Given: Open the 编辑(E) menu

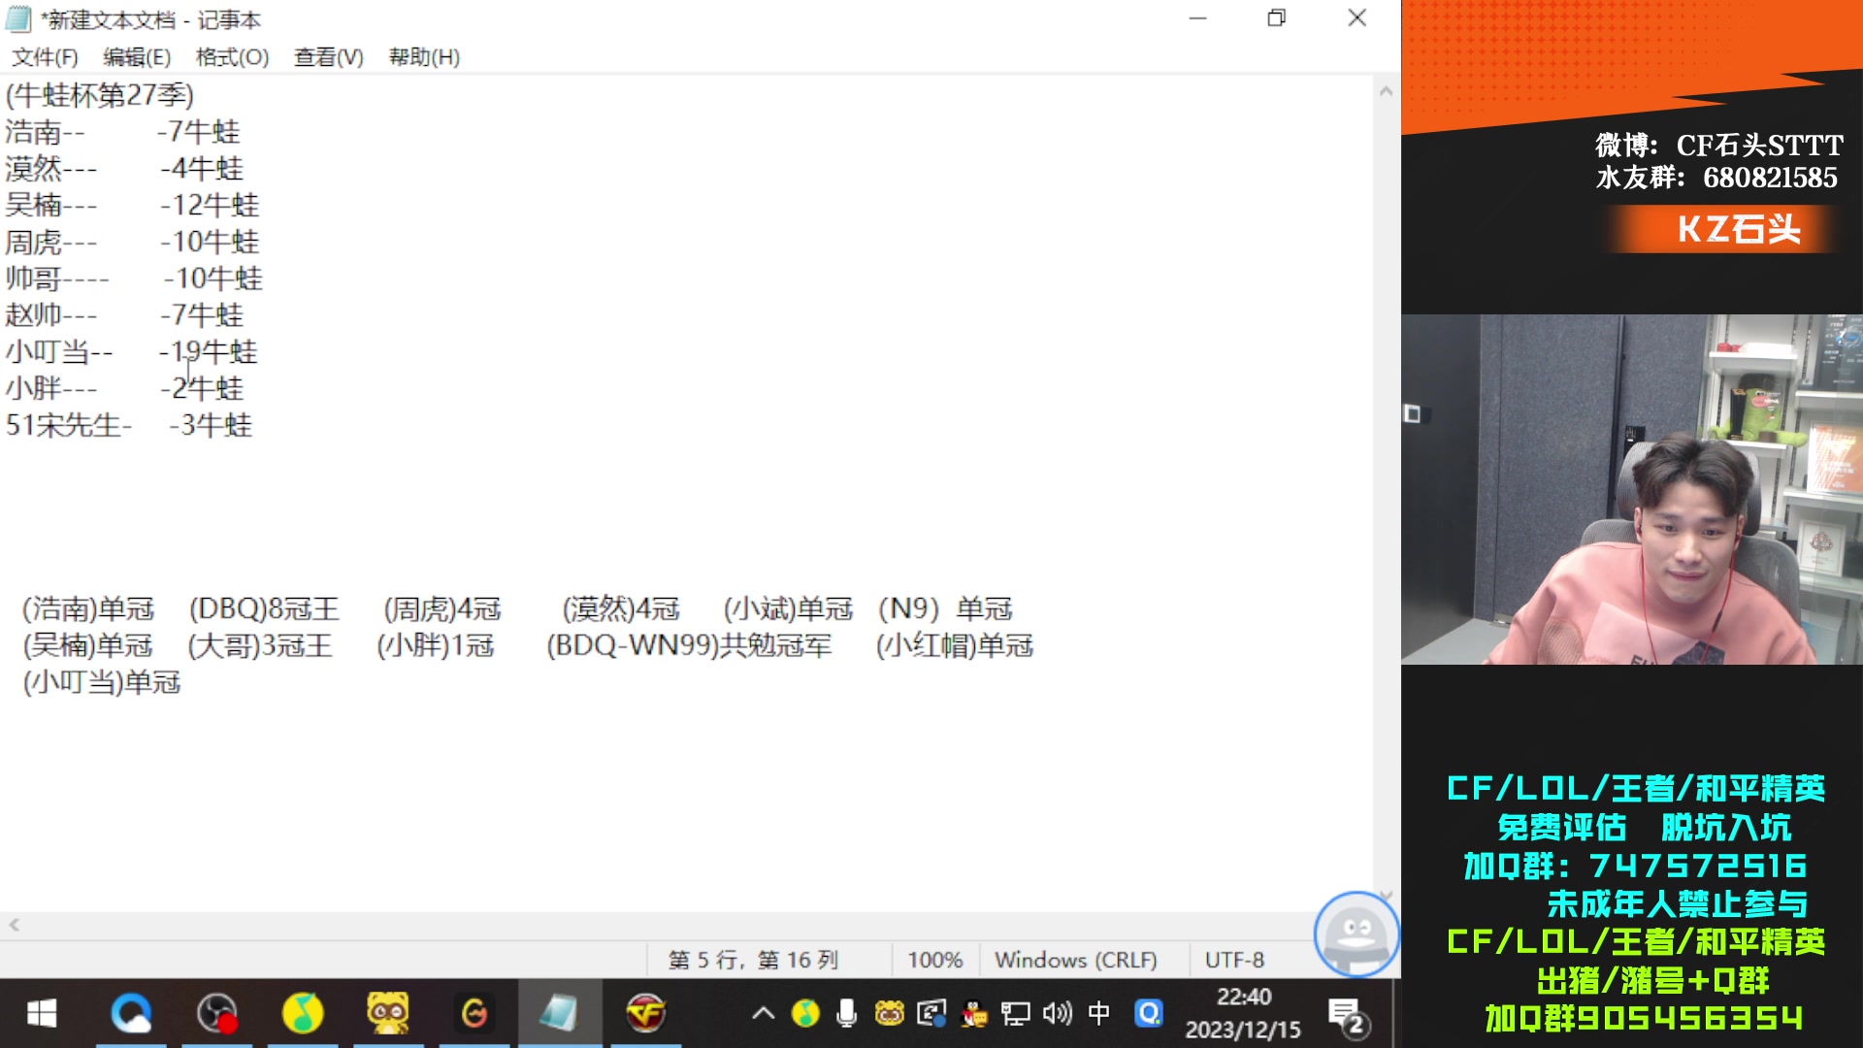Looking at the screenshot, I should point(137,56).
